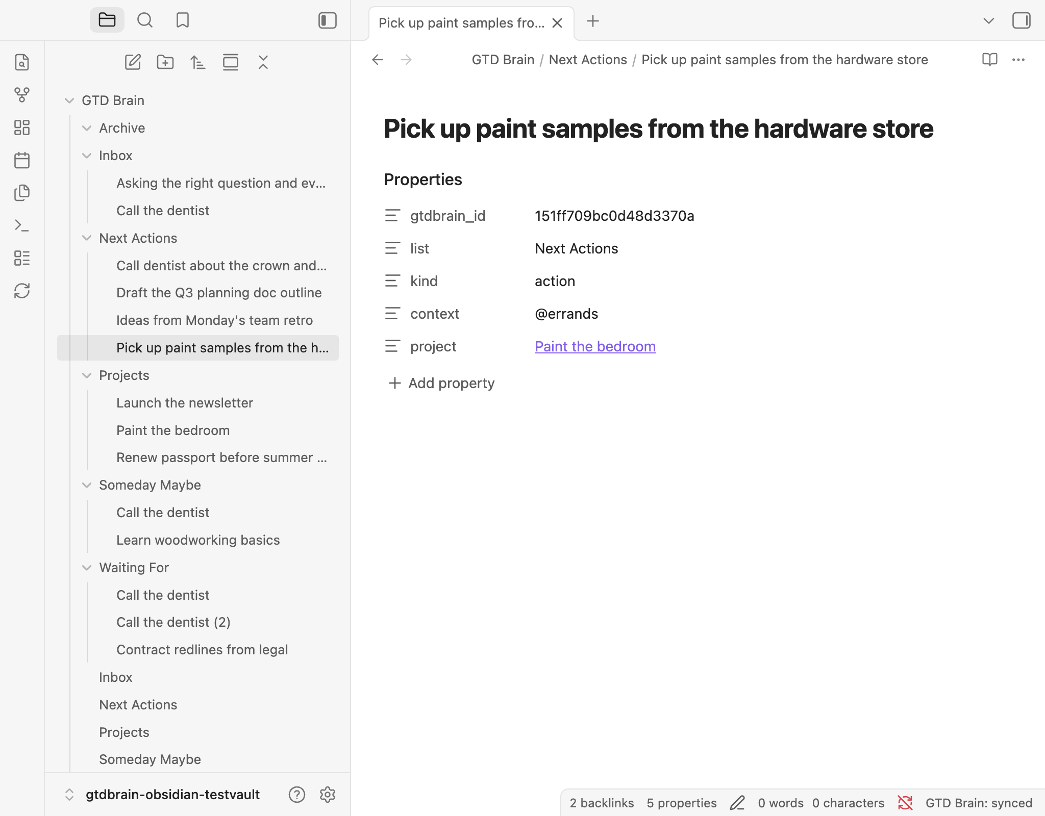Screen dimensions: 1045x816
Task: Collapse the Archive folder chevron
Action: 87,128
